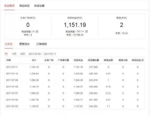
Task: Open the date range 2017-07-05 ~ 2017-07-11 picker
Action: point(42,54)
